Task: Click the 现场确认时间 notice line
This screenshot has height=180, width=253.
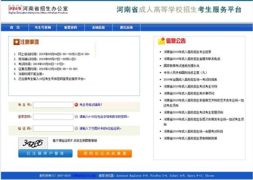Action: (47, 59)
